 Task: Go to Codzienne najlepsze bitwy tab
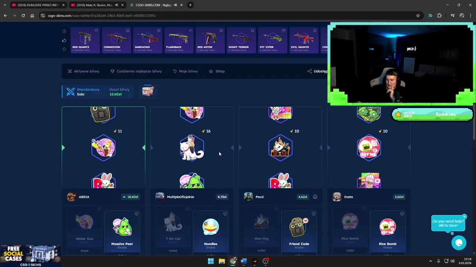[136, 71]
